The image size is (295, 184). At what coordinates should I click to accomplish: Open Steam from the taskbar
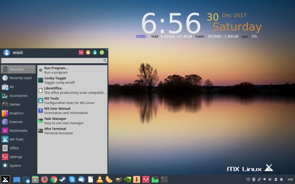(62, 179)
